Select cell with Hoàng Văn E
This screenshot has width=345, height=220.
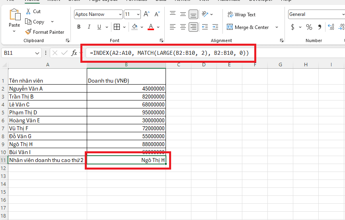point(47,121)
